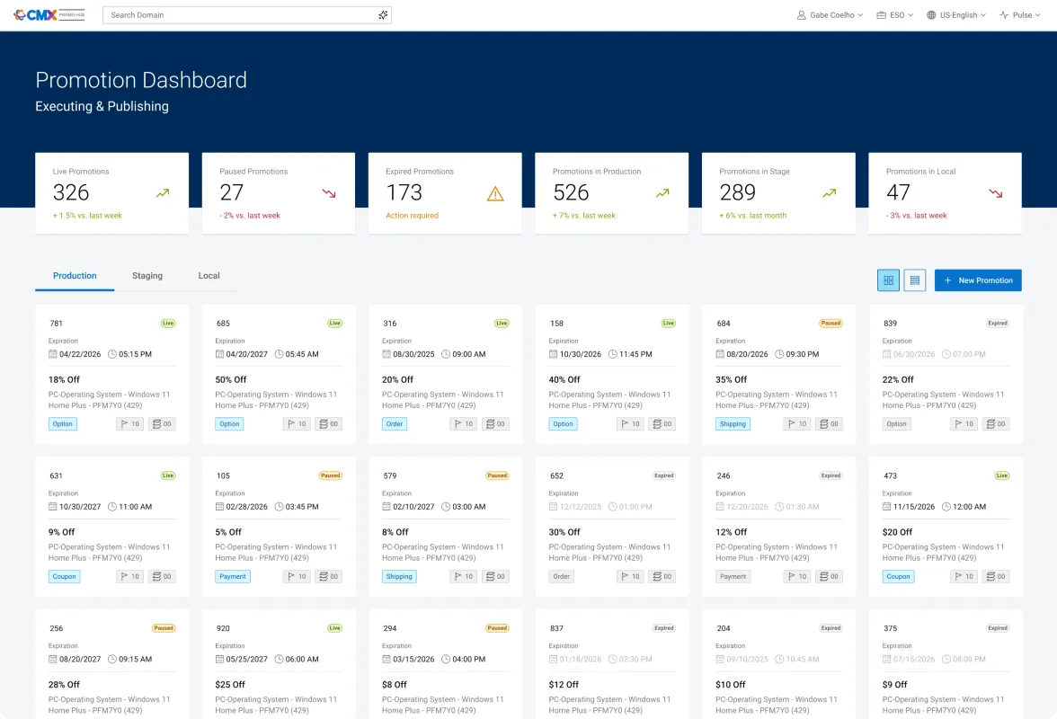This screenshot has height=719, width=1057.
Task: Click the Live status badge on promotion 685
Action: (335, 324)
